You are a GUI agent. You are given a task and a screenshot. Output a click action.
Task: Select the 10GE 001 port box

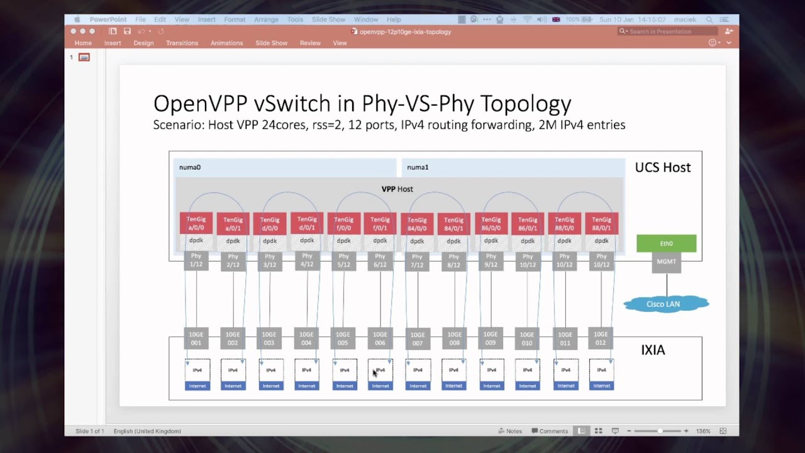[196, 339]
